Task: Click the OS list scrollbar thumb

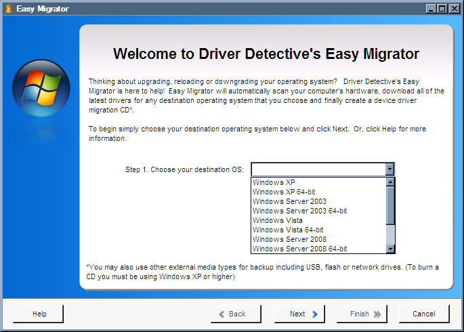Action: (390, 205)
